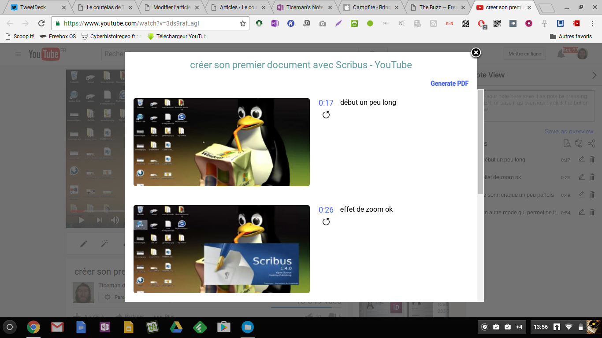
Task: Click the pink camera shutter extension icon
Action: pyautogui.click(x=529, y=23)
